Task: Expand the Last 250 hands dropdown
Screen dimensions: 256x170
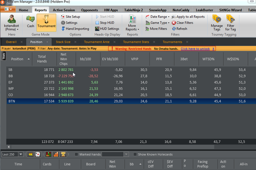Action: [x=20, y=154]
